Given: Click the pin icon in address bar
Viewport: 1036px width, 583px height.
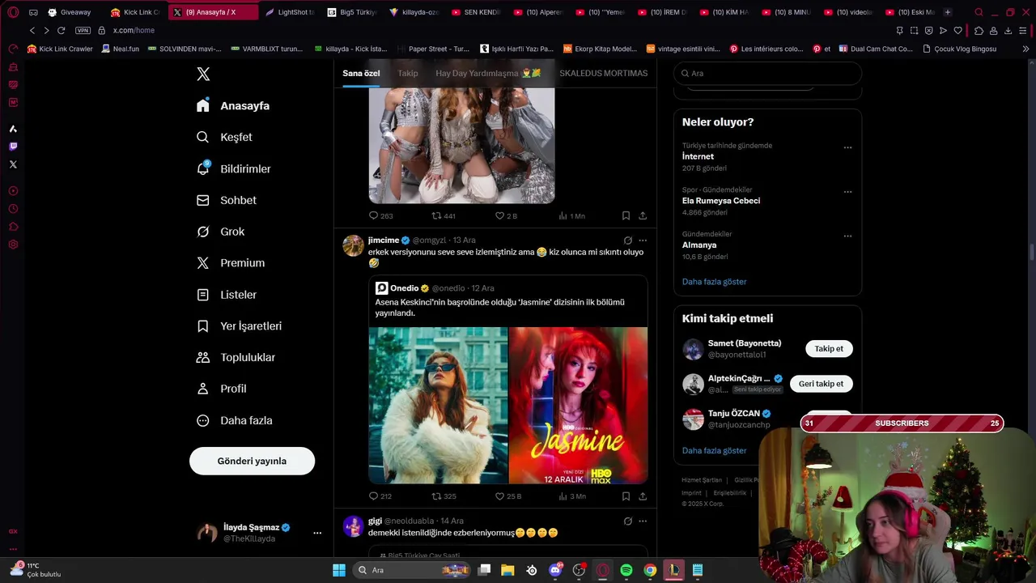Looking at the screenshot, I should pyautogui.click(x=899, y=30).
